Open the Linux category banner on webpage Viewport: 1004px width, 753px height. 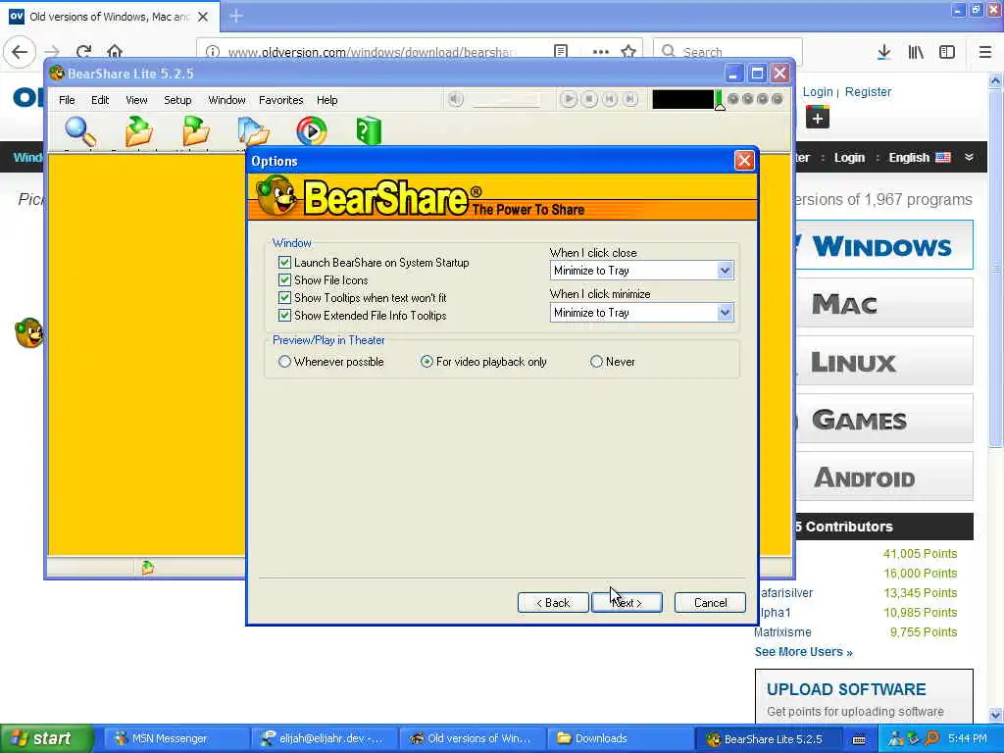tap(884, 362)
